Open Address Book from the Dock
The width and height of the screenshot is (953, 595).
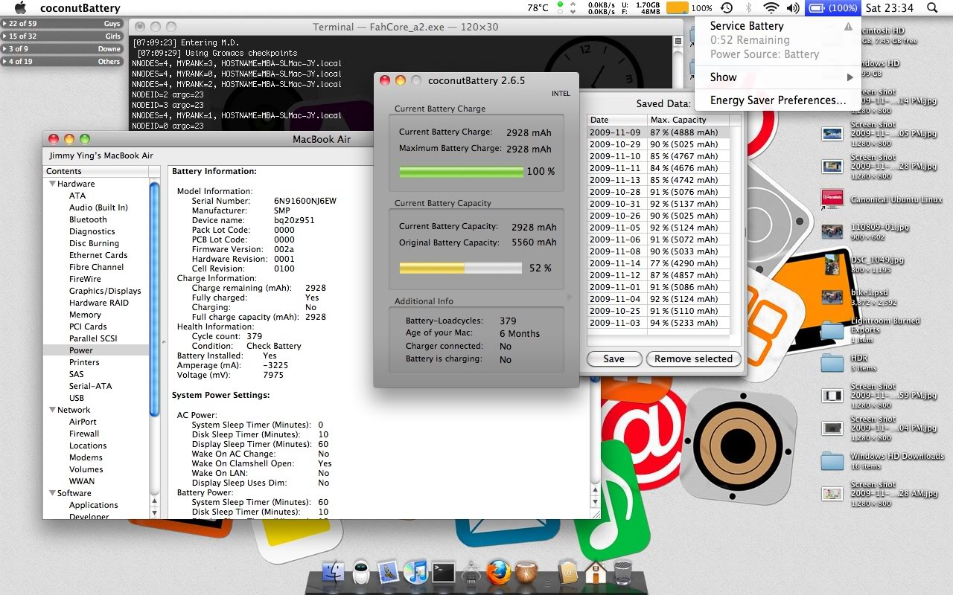(x=567, y=573)
